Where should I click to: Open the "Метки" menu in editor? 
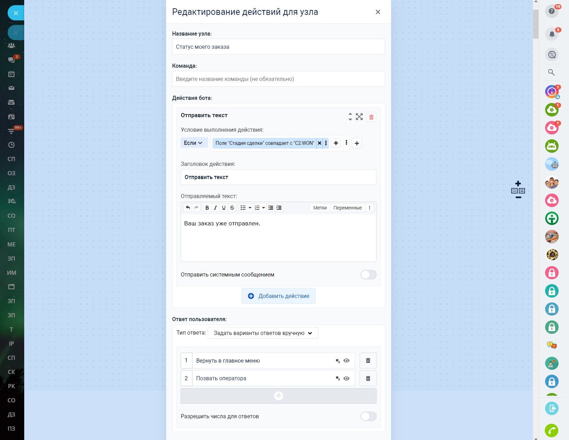pyautogui.click(x=320, y=208)
